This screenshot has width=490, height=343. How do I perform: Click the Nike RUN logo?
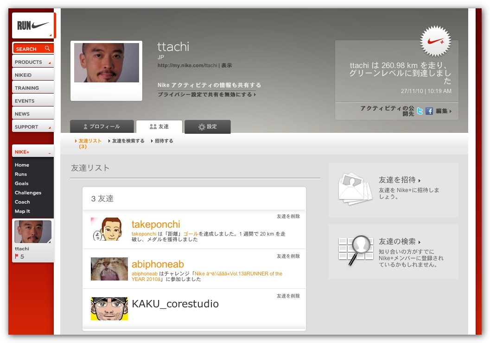pos(33,25)
